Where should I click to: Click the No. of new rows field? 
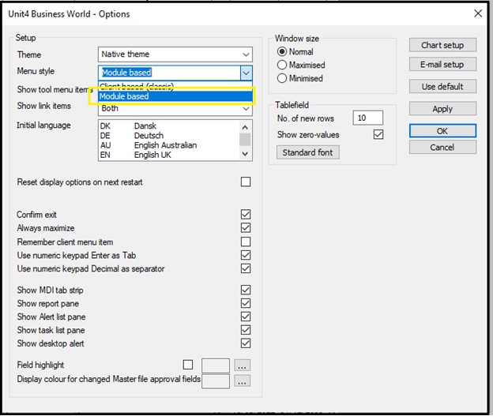click(367, 118)
